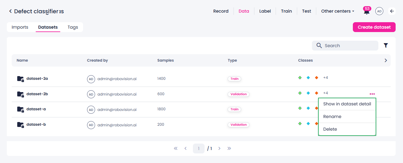Open the Label section
403x163 pixels.
click(265, 11)
